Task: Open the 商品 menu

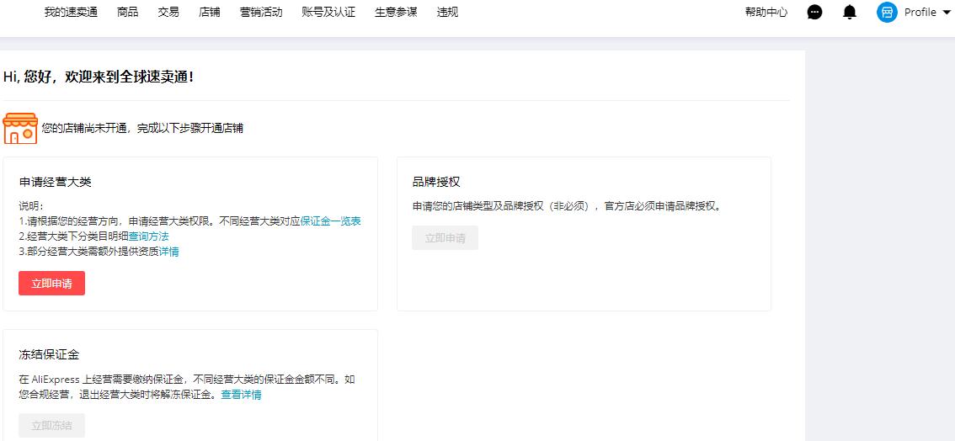Action: point(128,12)
